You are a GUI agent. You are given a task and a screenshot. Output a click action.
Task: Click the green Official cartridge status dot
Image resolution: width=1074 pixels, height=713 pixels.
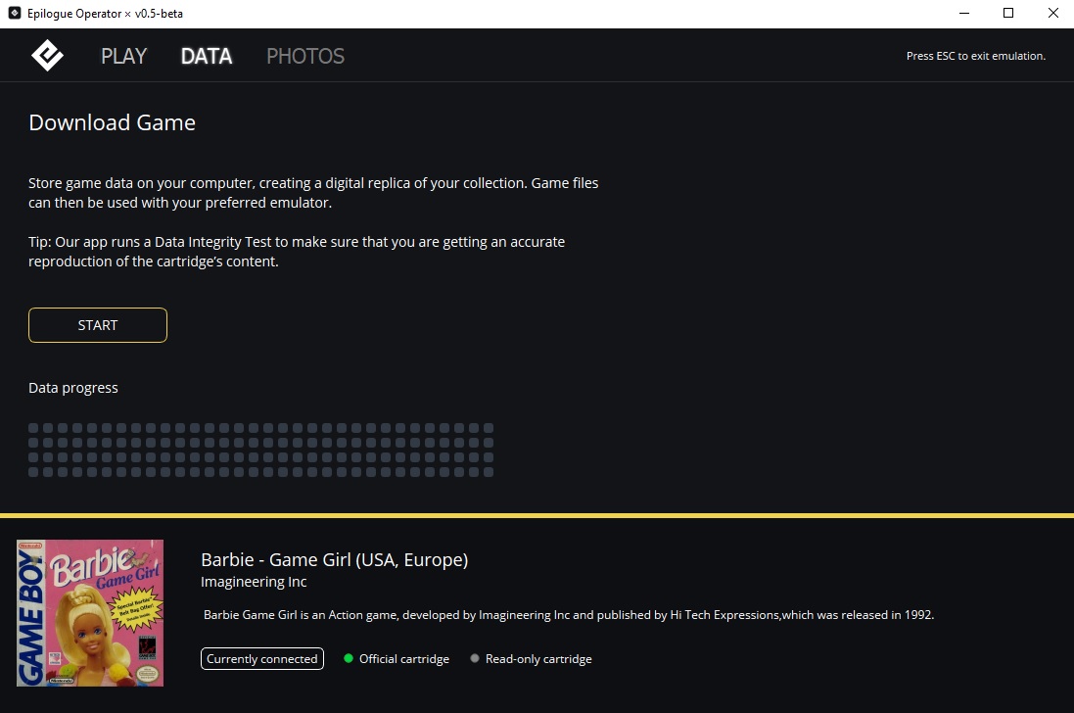coord(349,659)
